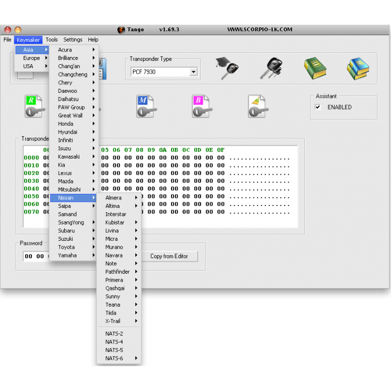Choose Mitsubishi from the brand list
Viewport: 391px width, 391px height.
74,190
